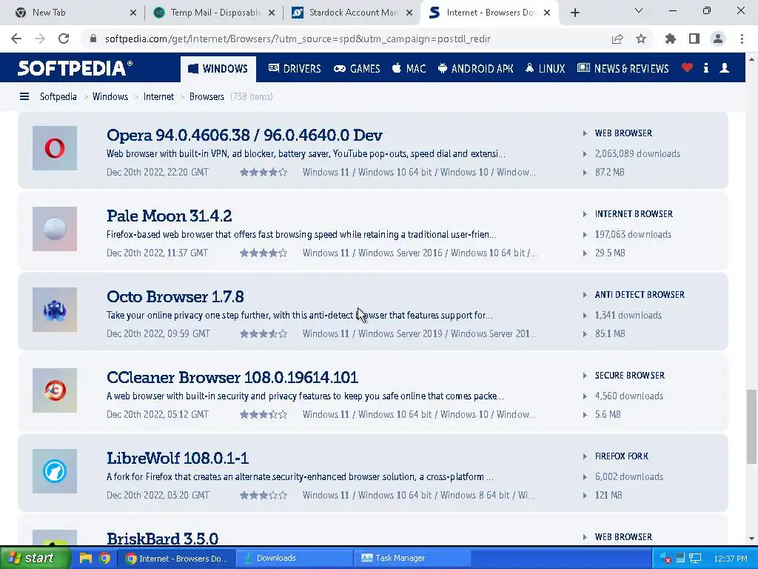Open the Softpedia info icon
The width and height of the screenshot is (758, 569).
pos(705,68)
